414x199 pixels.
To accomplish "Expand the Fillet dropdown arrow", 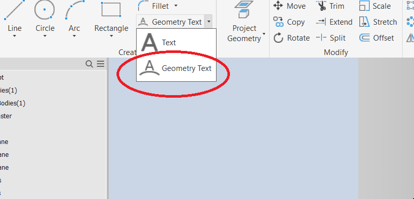I will coord(176,6).
